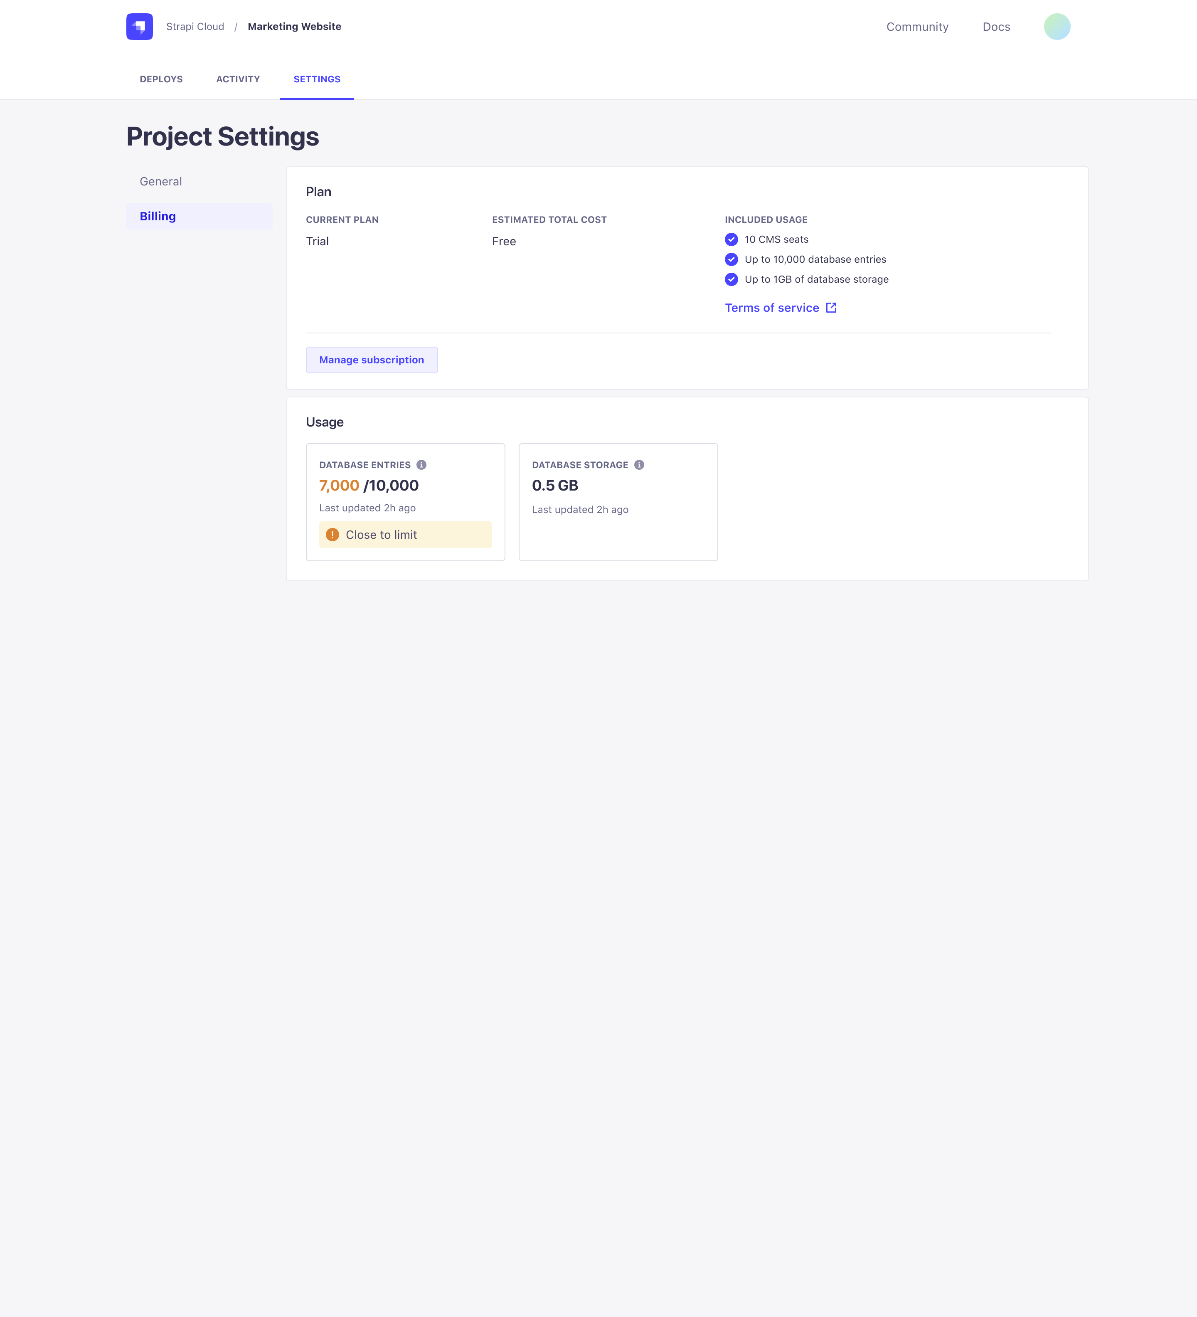Viewport: 1197px width, 1317px height.
Task: Click the Manage subscription button
Action: 371,359
